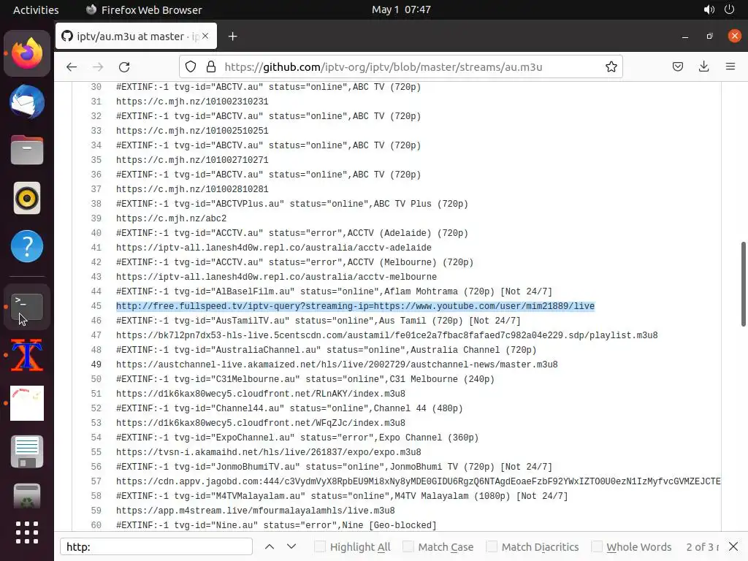This screenshot has height=561, width=748.
Task: Click highlighted free.fullspeed.tv URL line
Action: point(356,306)
